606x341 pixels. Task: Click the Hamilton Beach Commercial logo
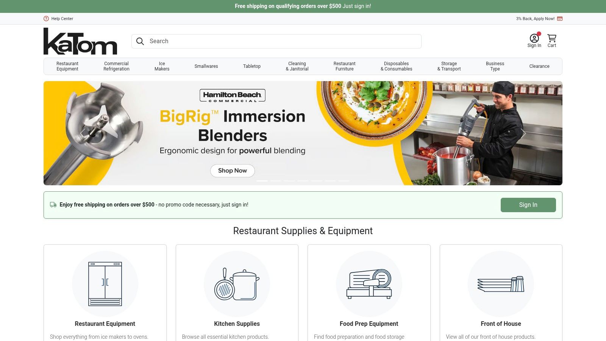click(x=233, y=95)
